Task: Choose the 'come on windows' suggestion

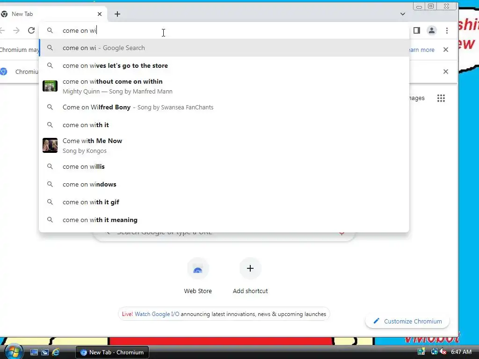Action: pyautogui.click(x=224, y=184)
